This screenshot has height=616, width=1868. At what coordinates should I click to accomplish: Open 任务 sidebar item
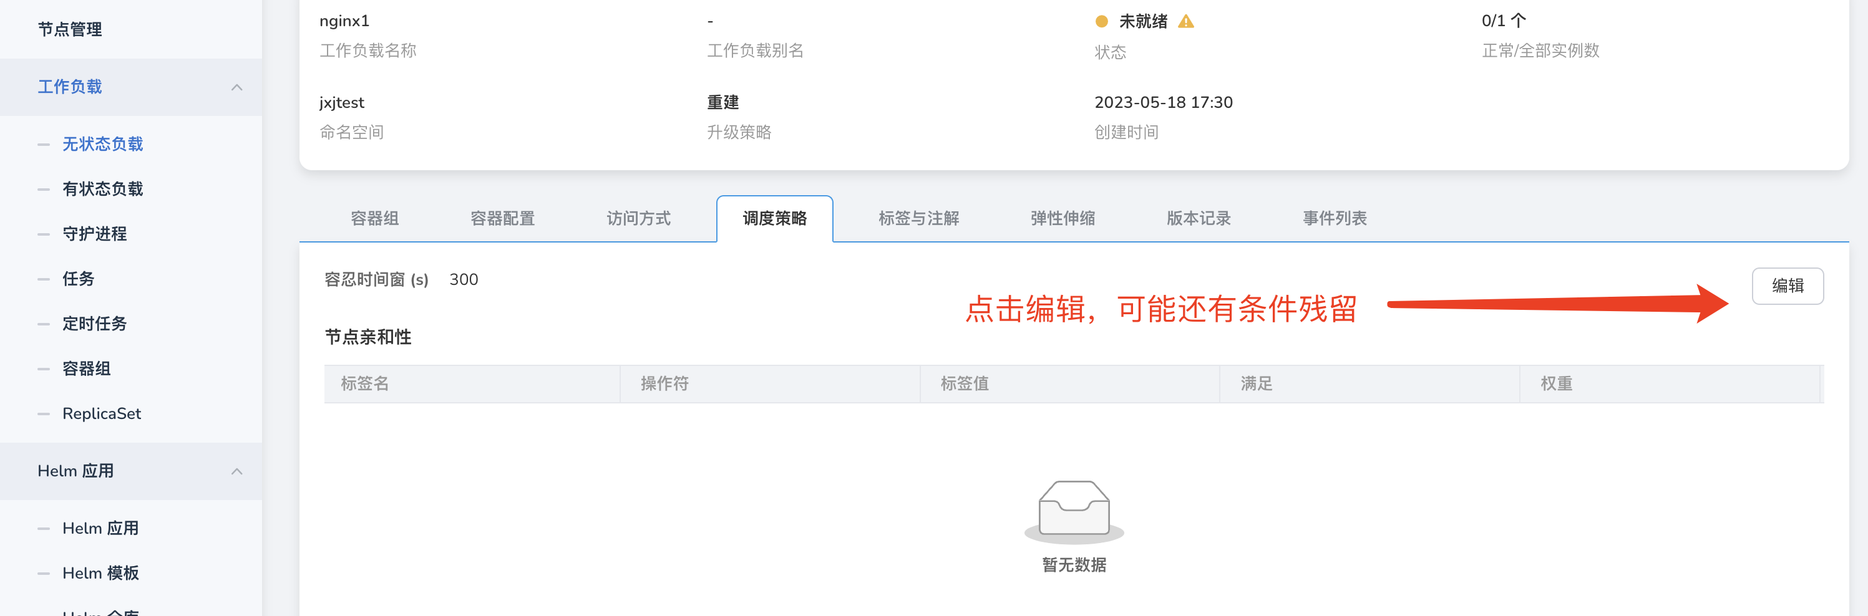click(79, 279)
